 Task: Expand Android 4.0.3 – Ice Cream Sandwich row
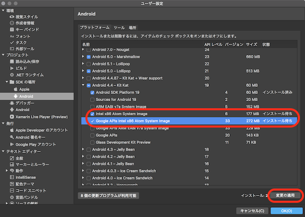pyautogui.click(x=83, y=171)
